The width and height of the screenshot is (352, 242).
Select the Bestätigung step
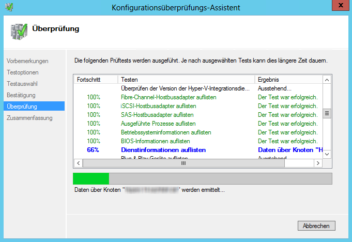click(x=21, y=95)
